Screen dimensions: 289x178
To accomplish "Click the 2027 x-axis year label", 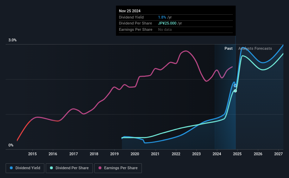I will click(278, 154).
